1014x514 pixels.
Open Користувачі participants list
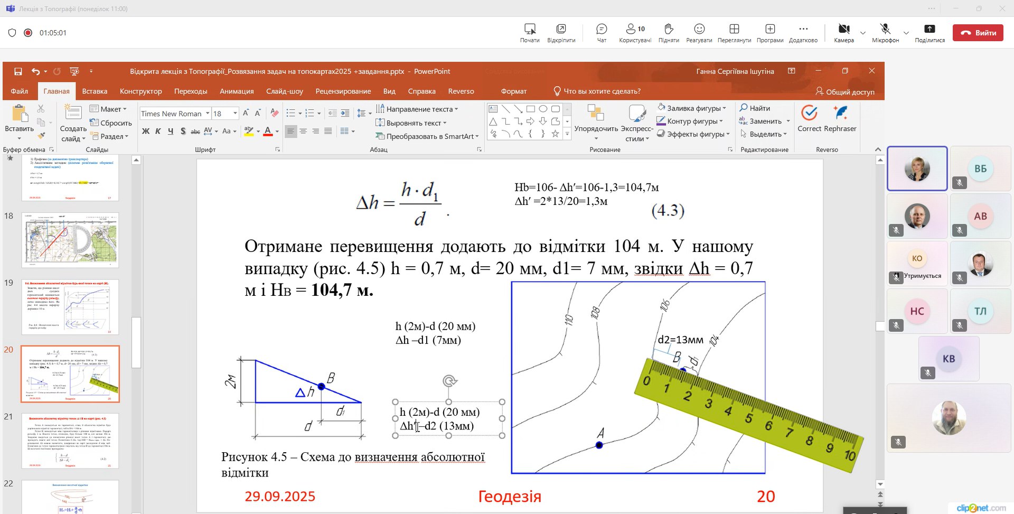(635, 33)
